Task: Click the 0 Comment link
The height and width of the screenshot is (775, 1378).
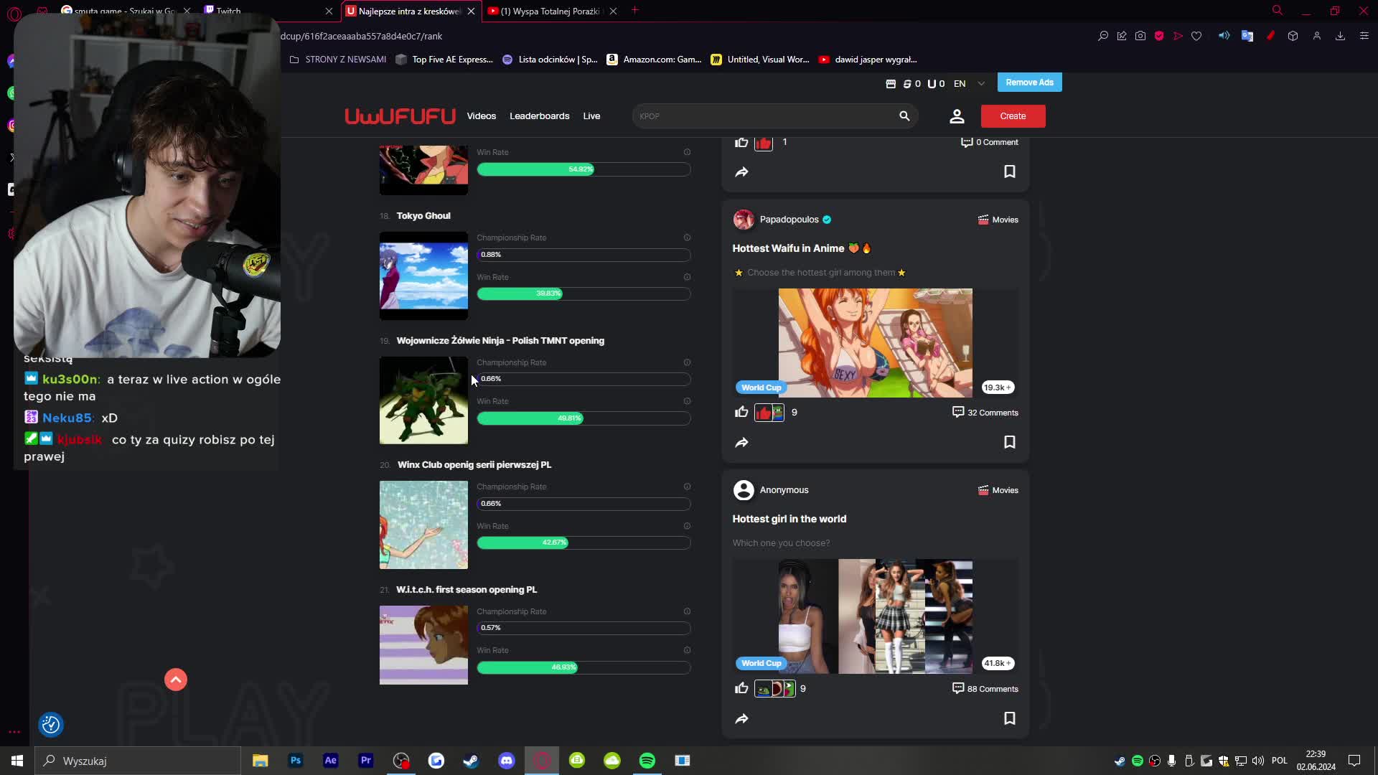Action: pyautogui.click(x=989, y=142)
